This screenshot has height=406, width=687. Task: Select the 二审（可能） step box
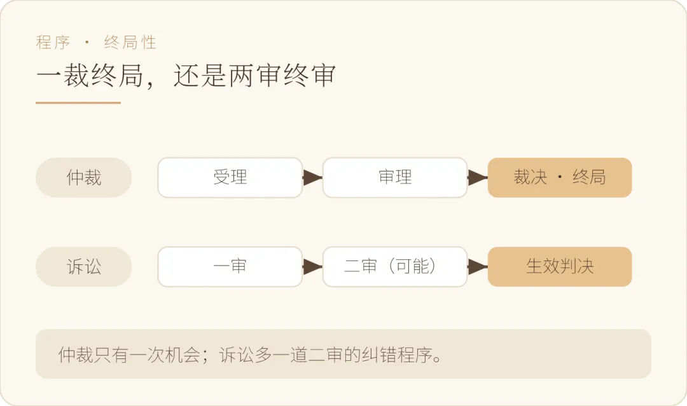(x=395, y=267)
